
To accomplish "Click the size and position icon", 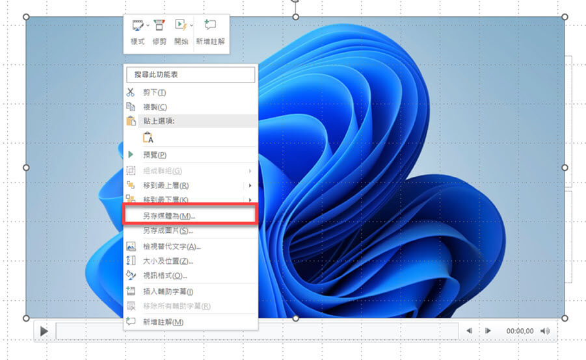I will [x=131, y=261].
